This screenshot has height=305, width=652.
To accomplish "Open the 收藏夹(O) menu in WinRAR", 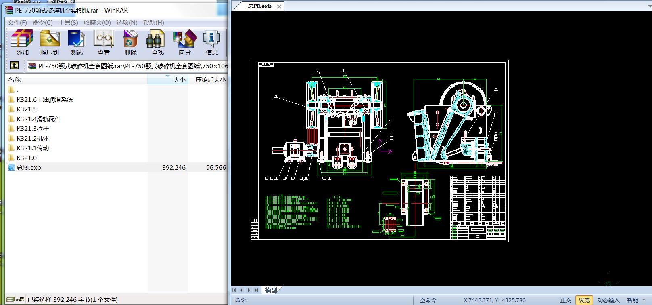I will pos(97,22).
